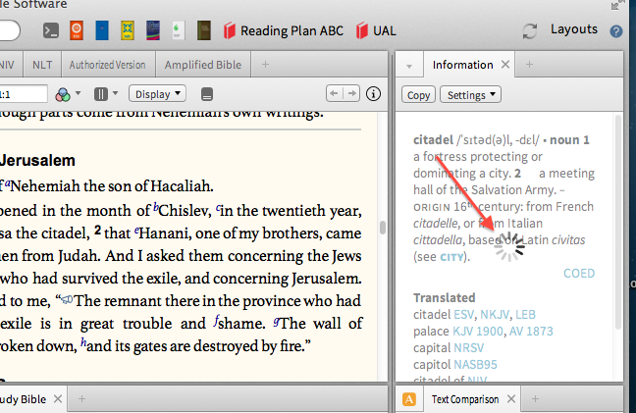
Task: Click the Jerusalem section heading
Action: coord(37,161)
